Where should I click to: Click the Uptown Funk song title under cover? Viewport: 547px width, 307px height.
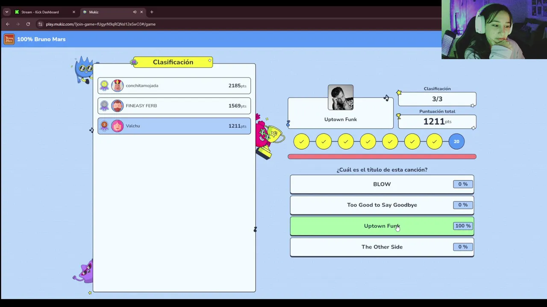click(341, 119)
